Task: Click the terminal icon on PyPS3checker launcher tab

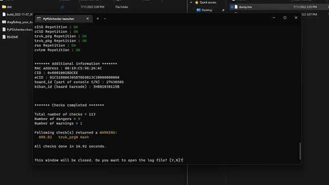Action: click(39, 19)
